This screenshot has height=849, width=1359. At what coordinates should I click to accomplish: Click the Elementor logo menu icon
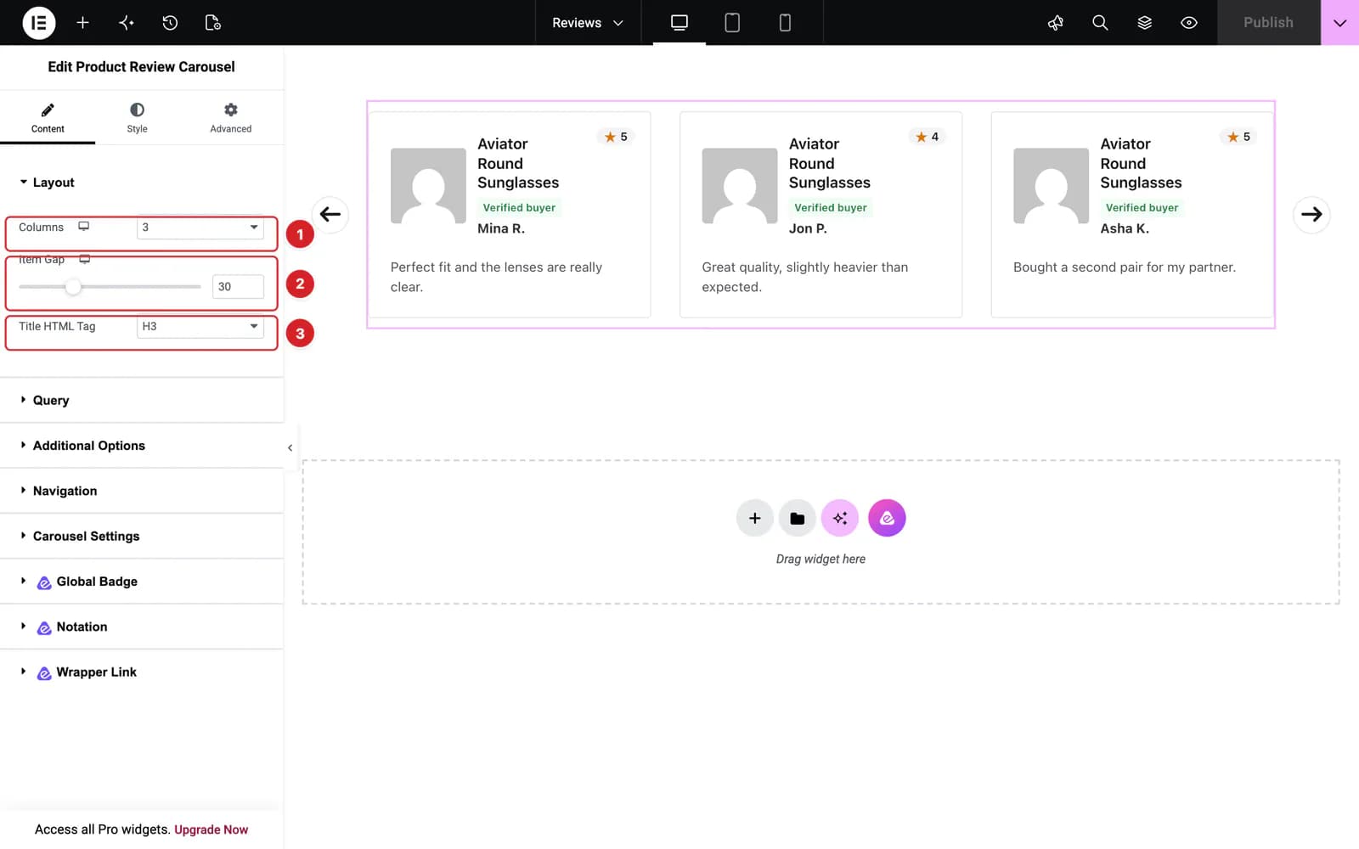click(x=38, y=23)
